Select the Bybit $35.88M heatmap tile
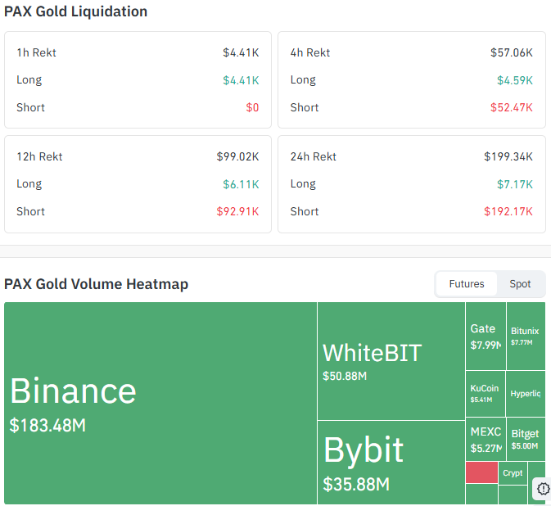This screenshot has width=551, height=506. click(x=391, y=463)
